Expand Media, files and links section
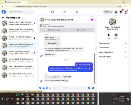131x105 pixels. click(x=112, y=52)
